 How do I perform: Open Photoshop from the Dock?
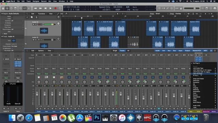tap(97, 118)
